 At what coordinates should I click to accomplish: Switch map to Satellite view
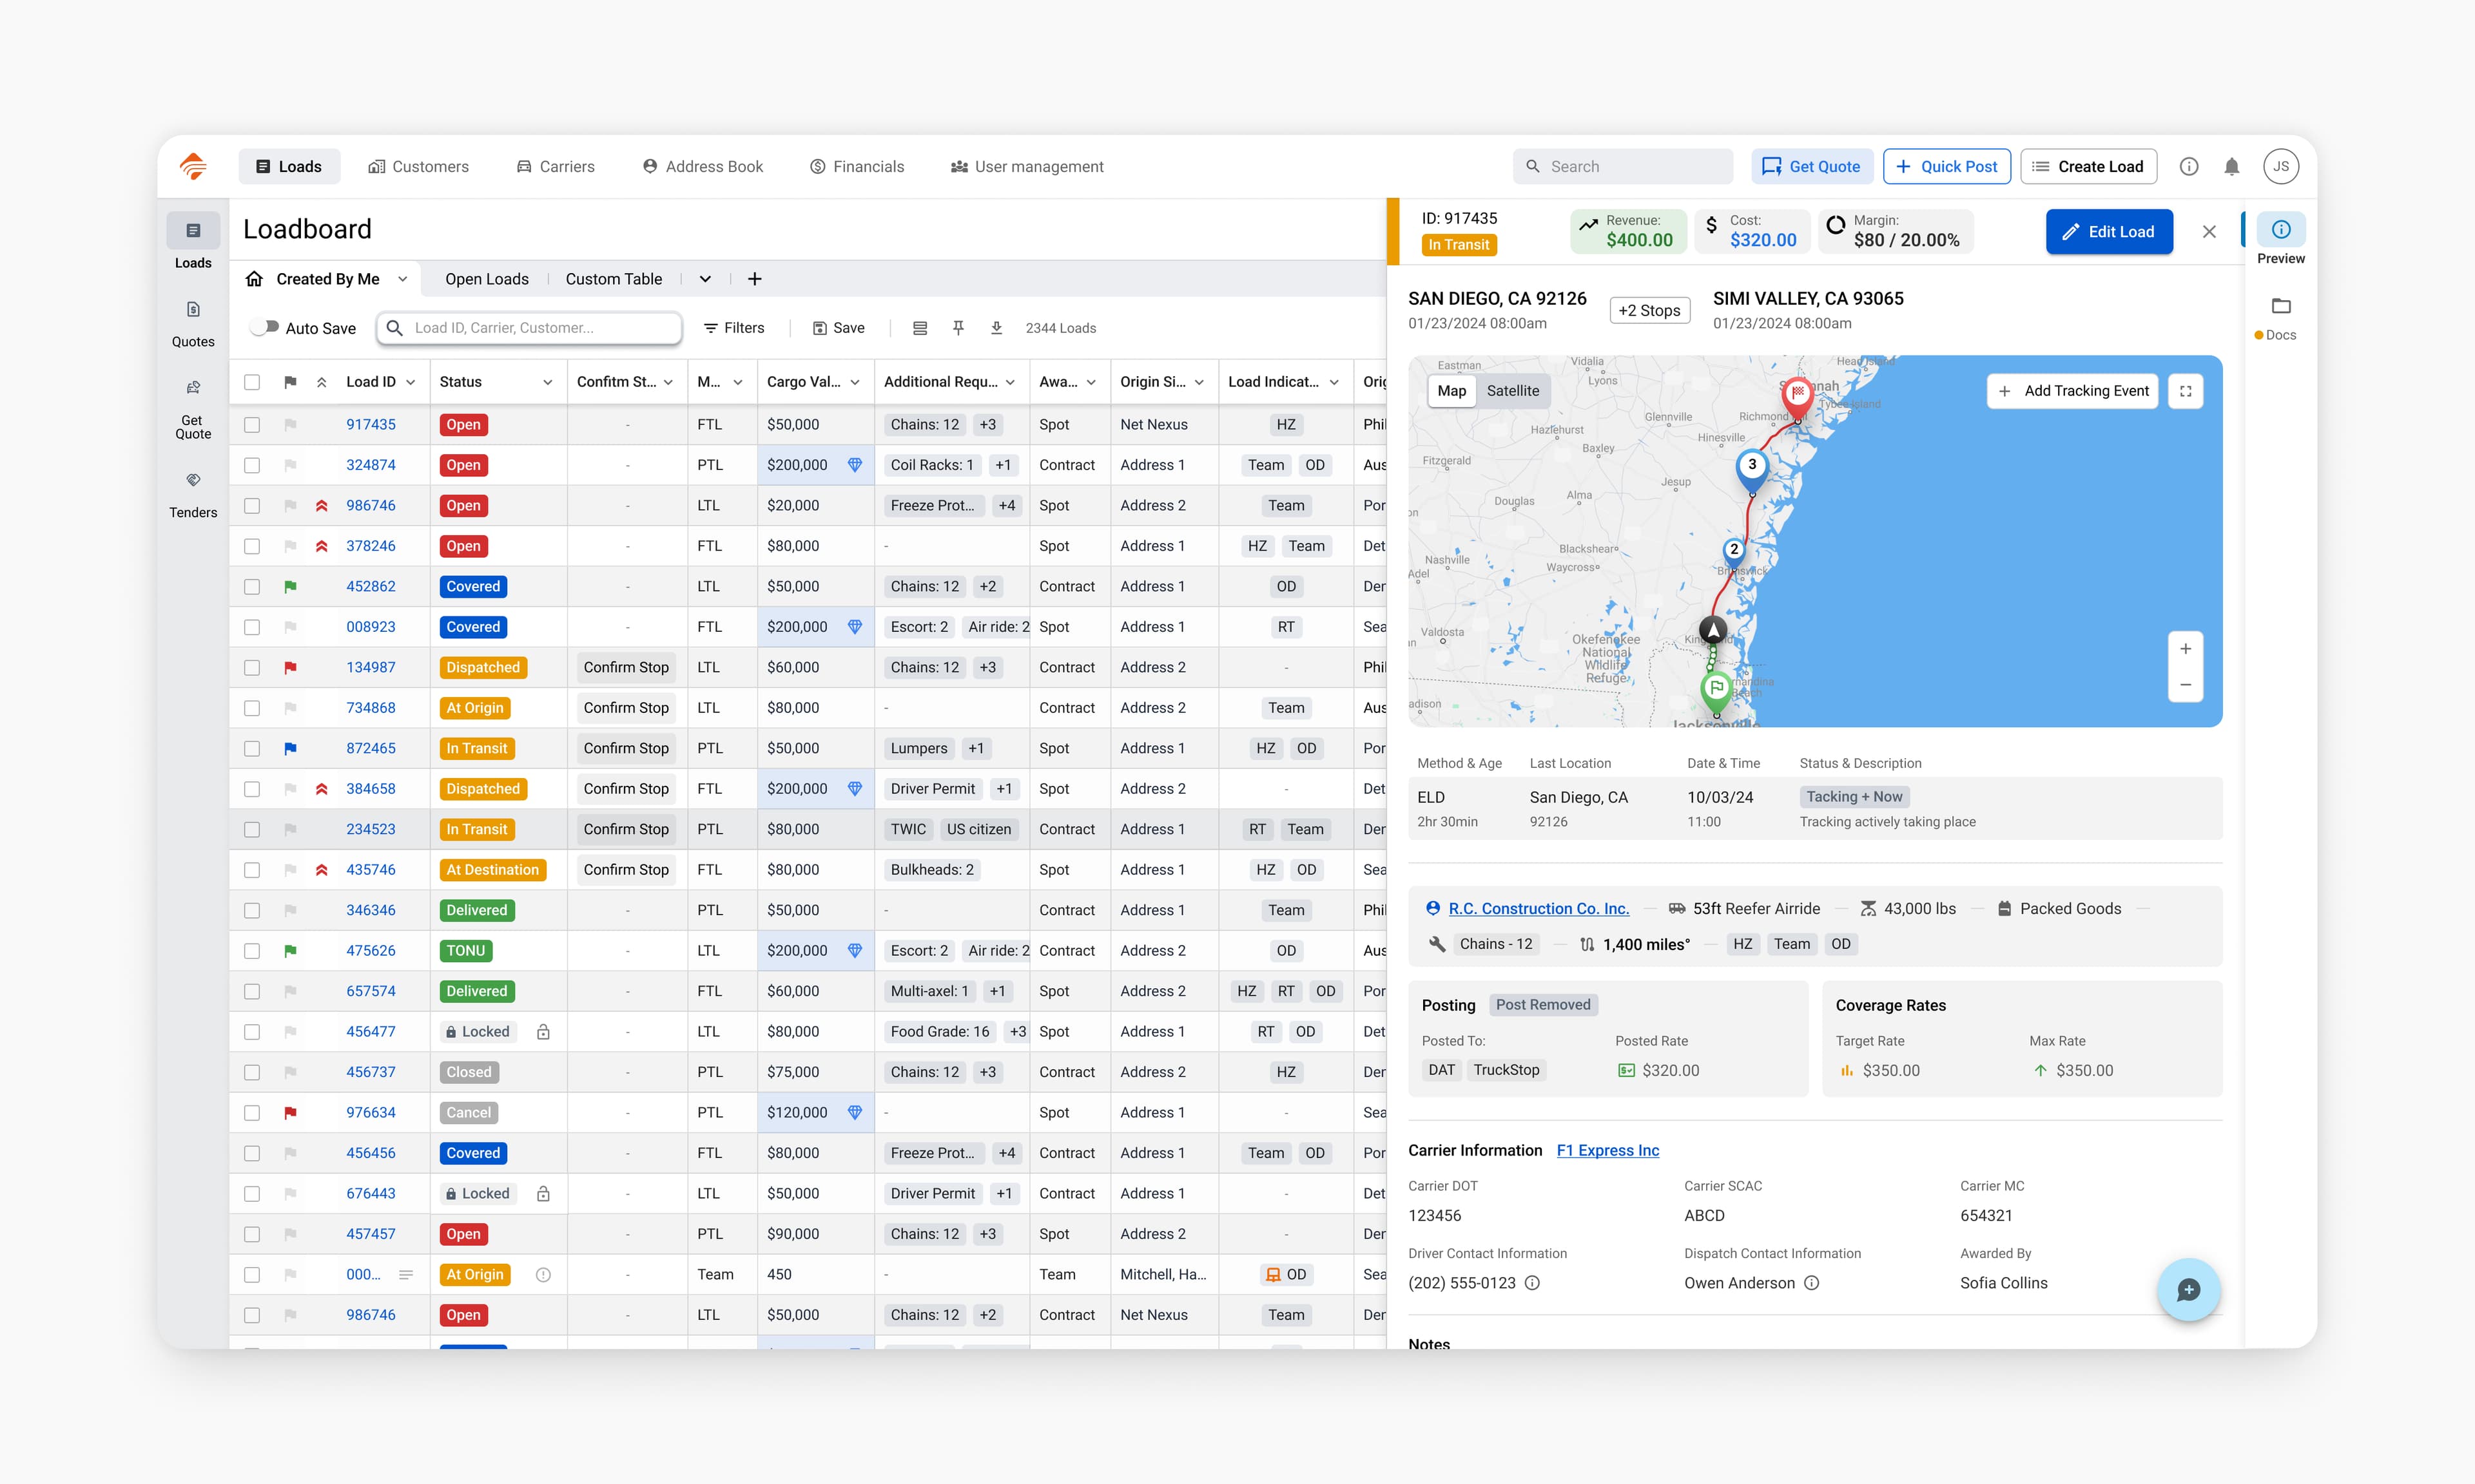point(1513,391)
